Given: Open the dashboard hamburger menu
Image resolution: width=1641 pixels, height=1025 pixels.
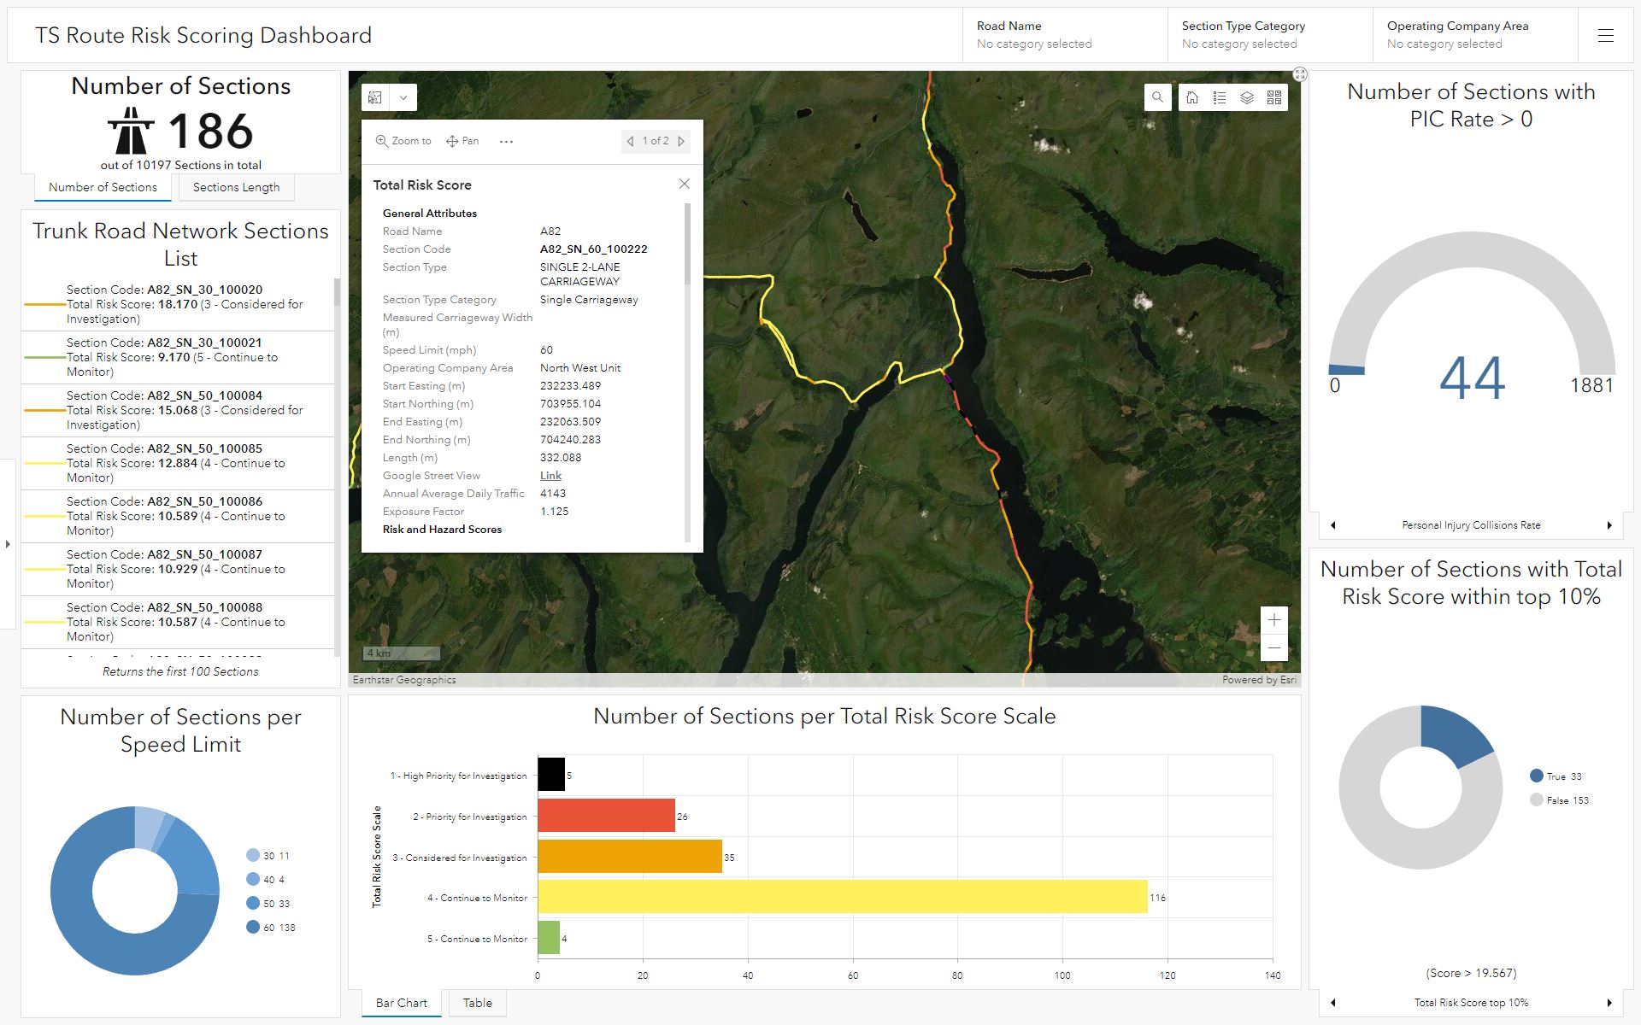Looking at the screenshot, I should click(1605, 36).
